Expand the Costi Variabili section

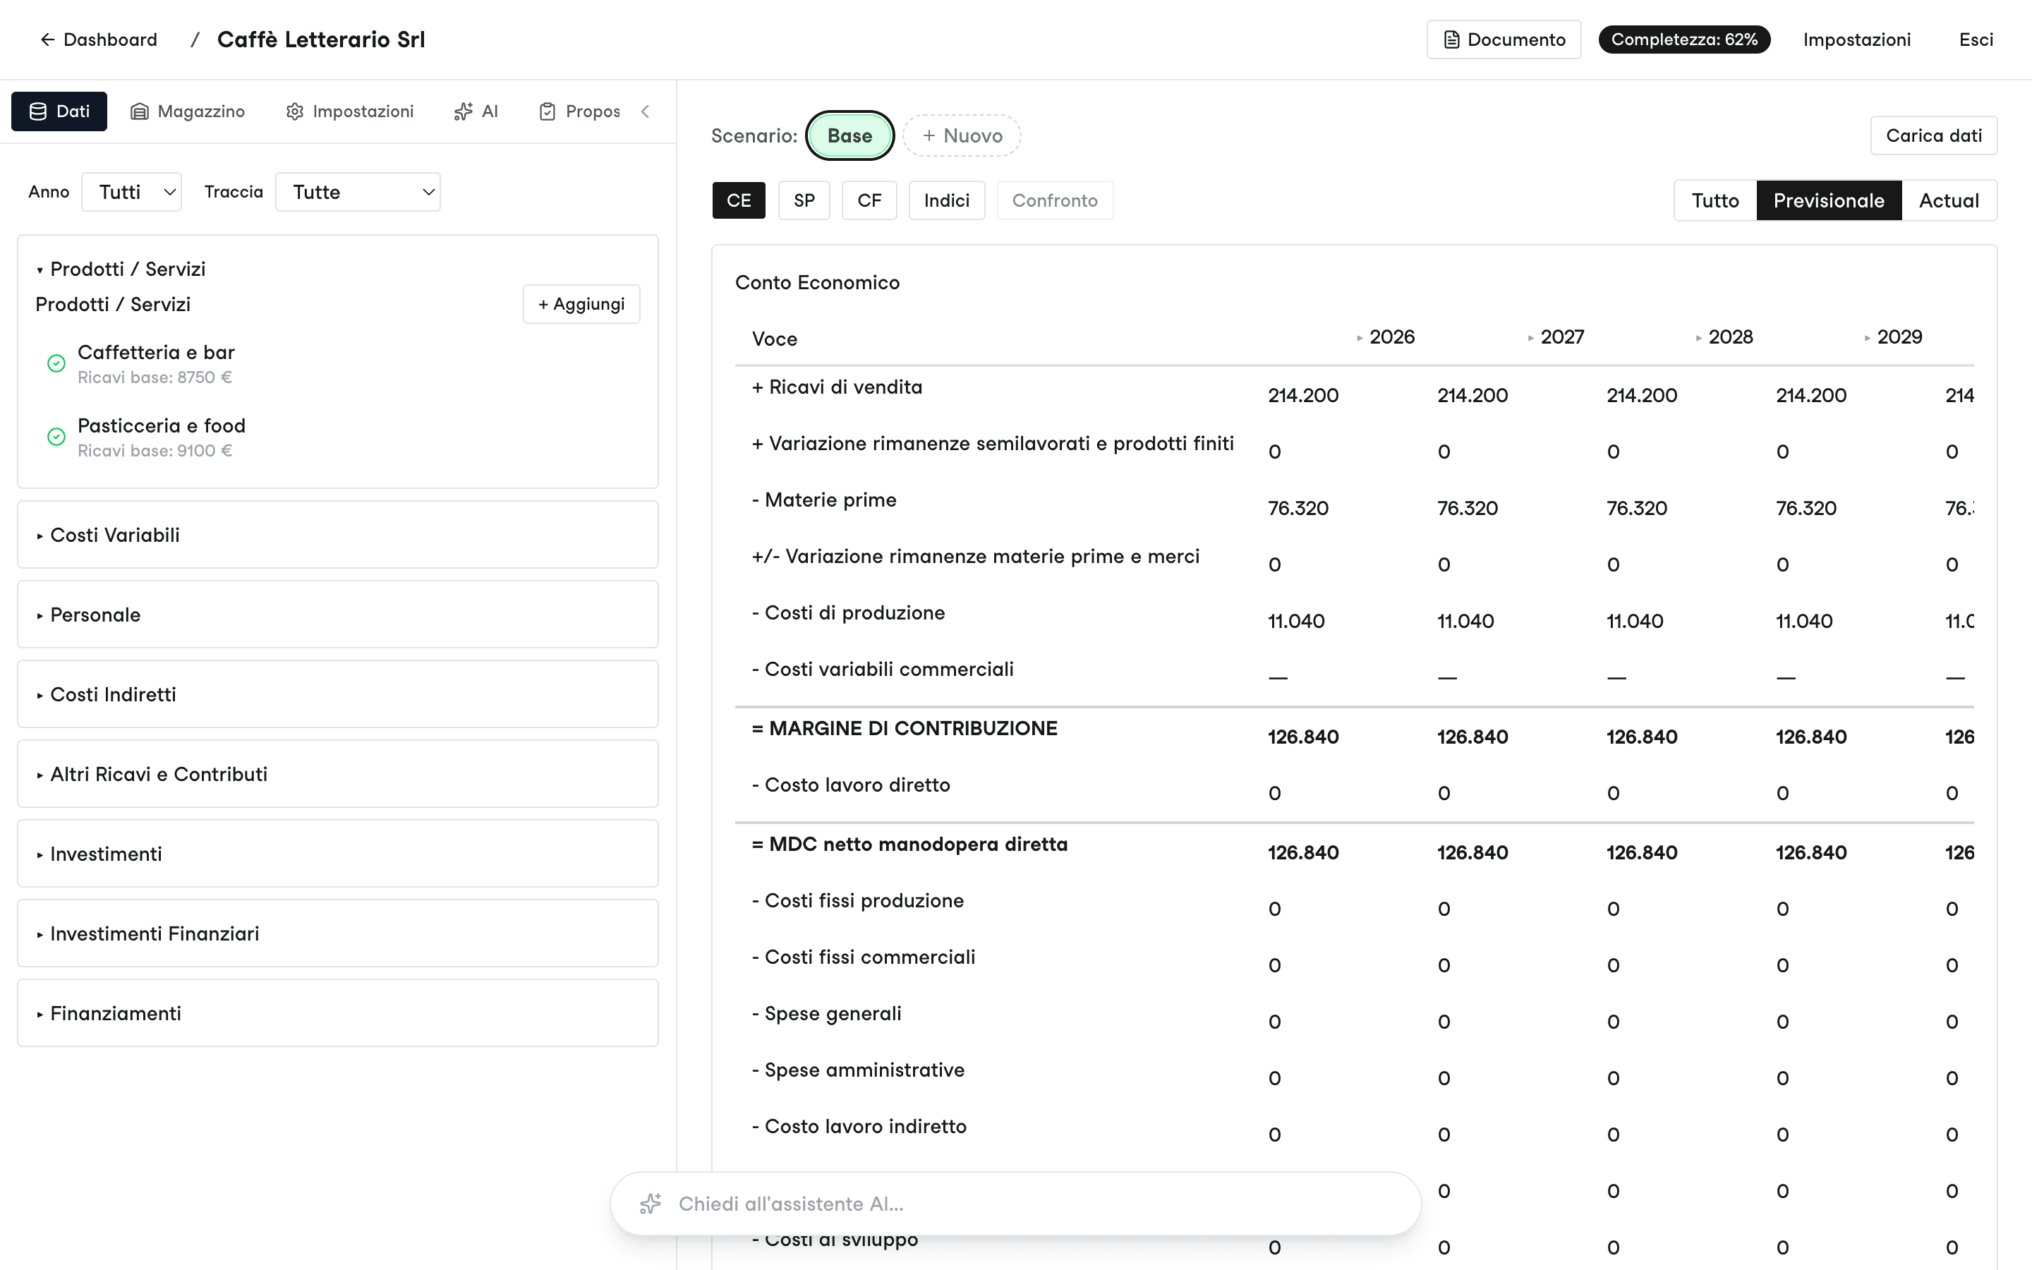click(x=337, y=535)
